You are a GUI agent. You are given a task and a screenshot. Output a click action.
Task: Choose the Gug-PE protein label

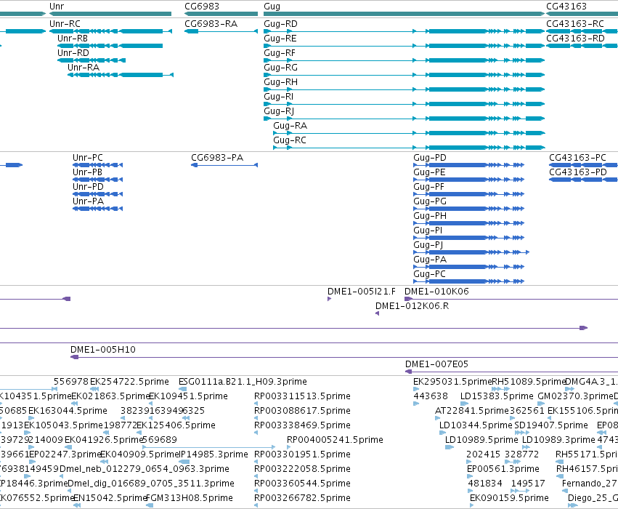click(429, 172)
